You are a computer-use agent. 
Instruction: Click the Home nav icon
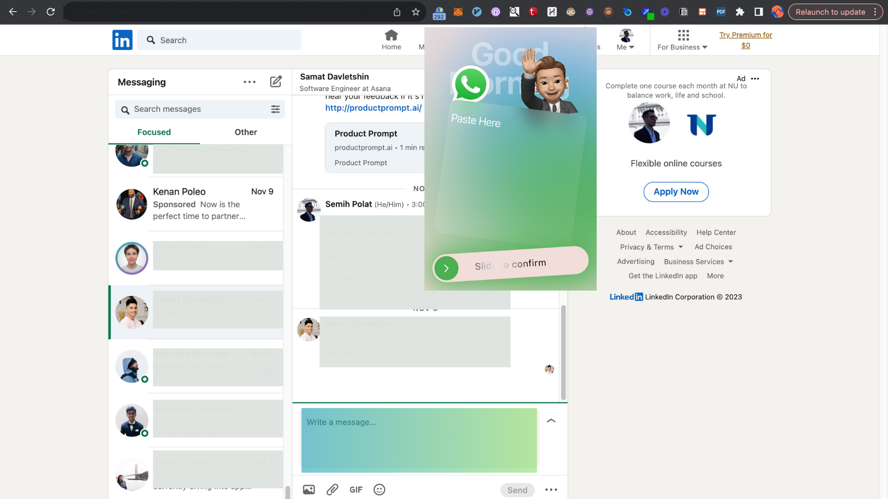(391, 36)
